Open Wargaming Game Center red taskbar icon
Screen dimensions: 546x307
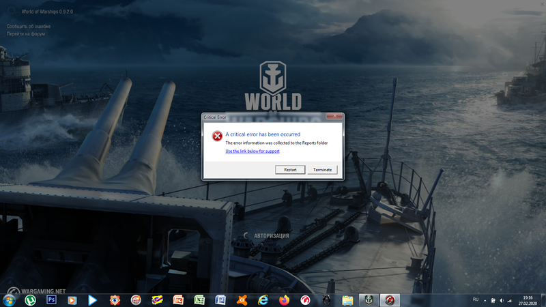pyautogui.click(x=305, y=300)
